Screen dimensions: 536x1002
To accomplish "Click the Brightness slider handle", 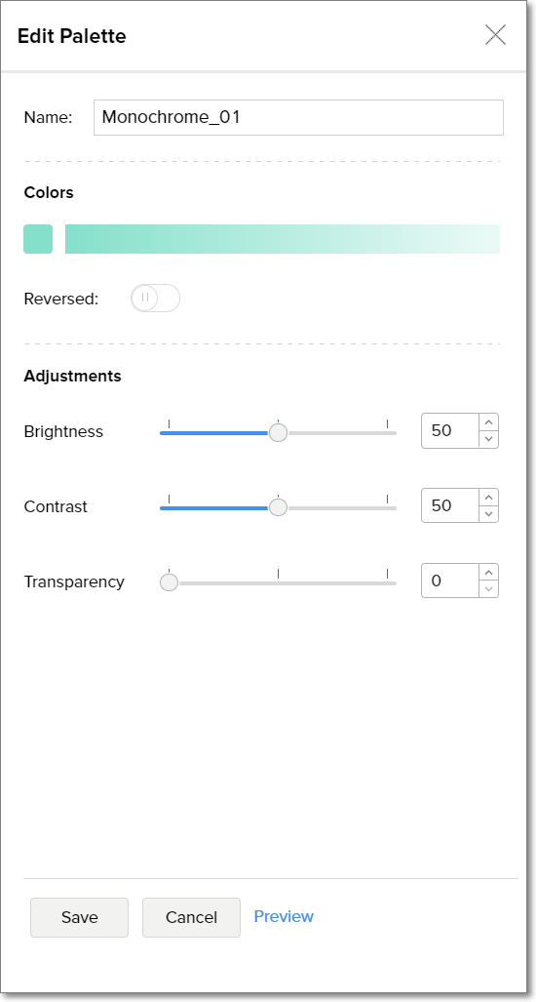I will 278,432.
